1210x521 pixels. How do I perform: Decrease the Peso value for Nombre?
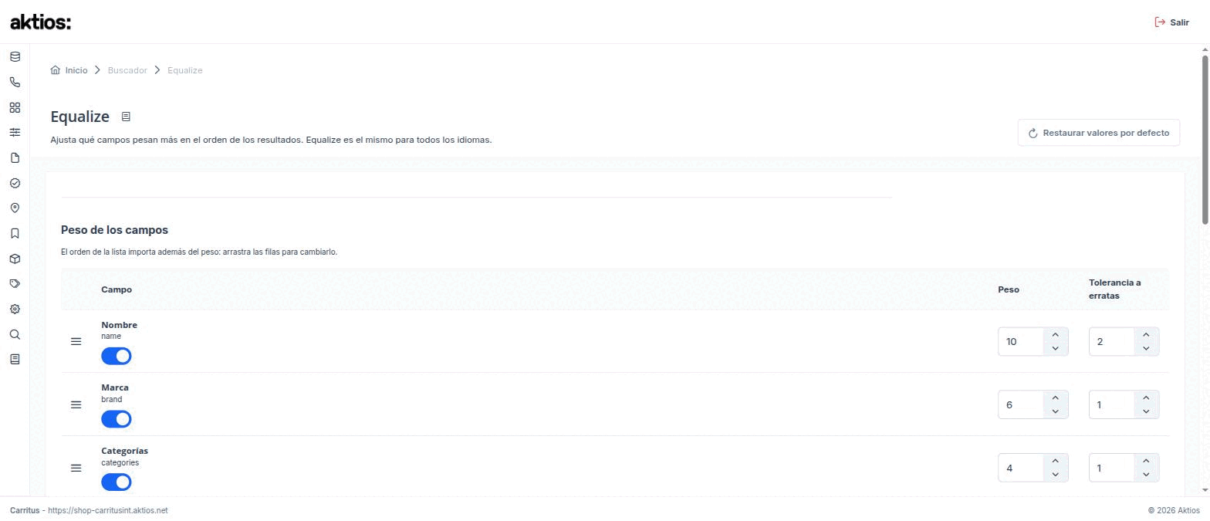click(x=1055, y=348)
